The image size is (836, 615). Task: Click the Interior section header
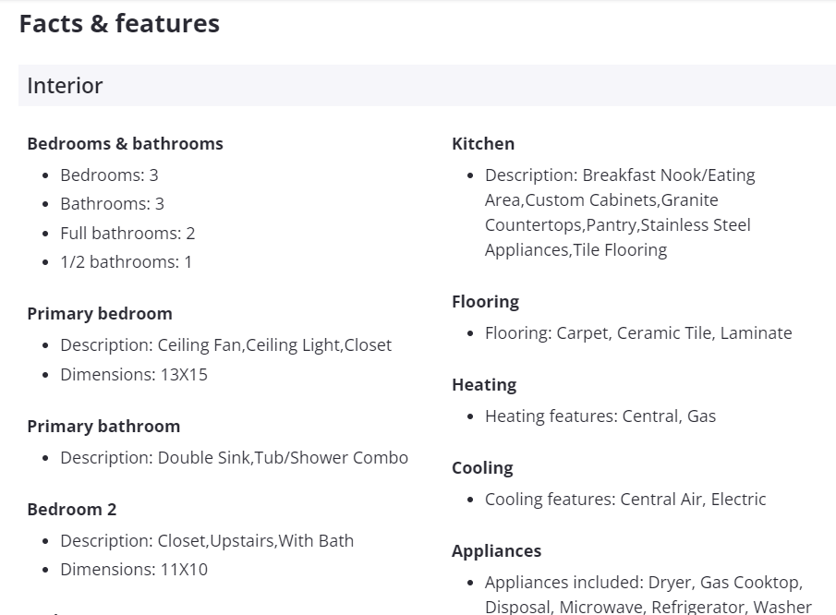[65, 86]
